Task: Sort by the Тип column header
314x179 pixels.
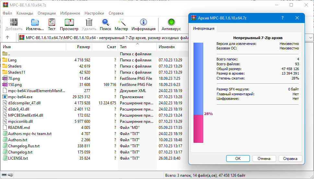Action: 137,47
